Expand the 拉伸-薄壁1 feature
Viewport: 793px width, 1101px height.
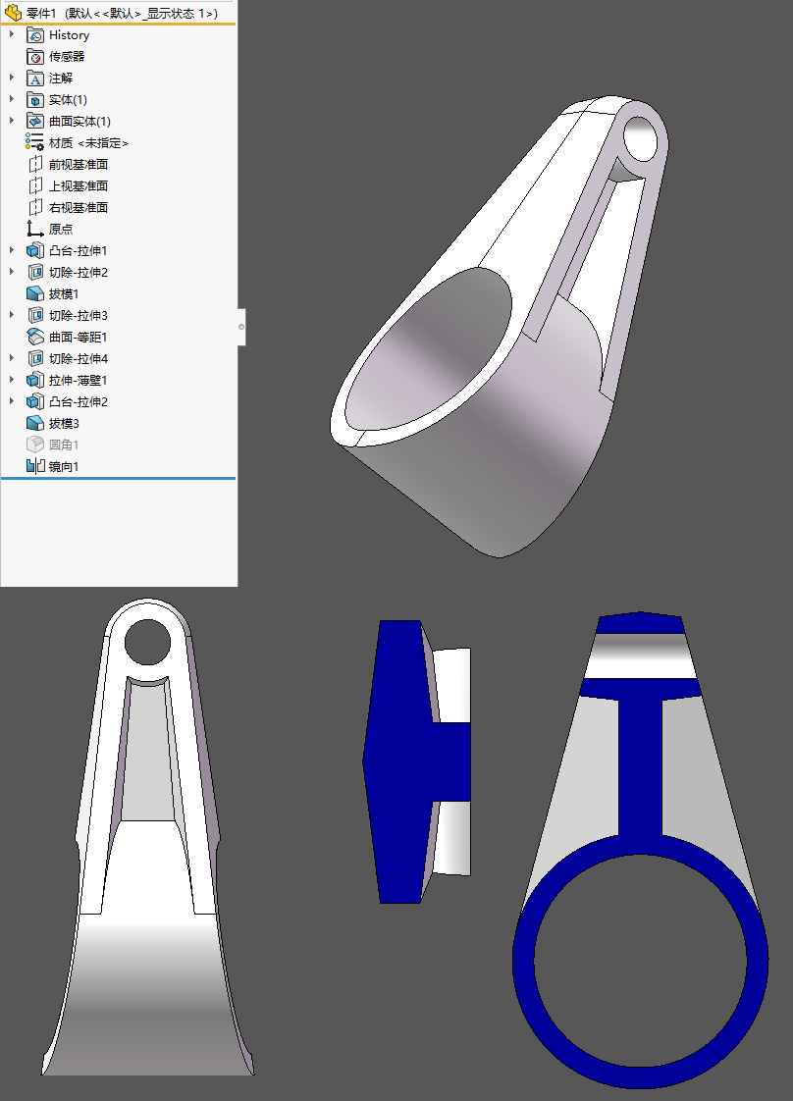point(11,380)
